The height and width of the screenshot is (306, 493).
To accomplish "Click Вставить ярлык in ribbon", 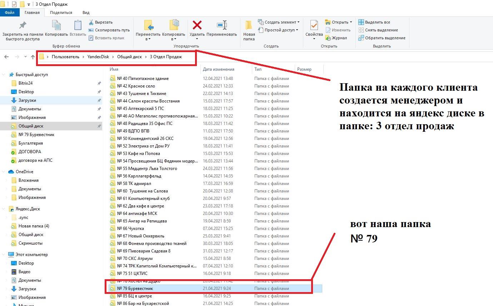I will [106, 38].
